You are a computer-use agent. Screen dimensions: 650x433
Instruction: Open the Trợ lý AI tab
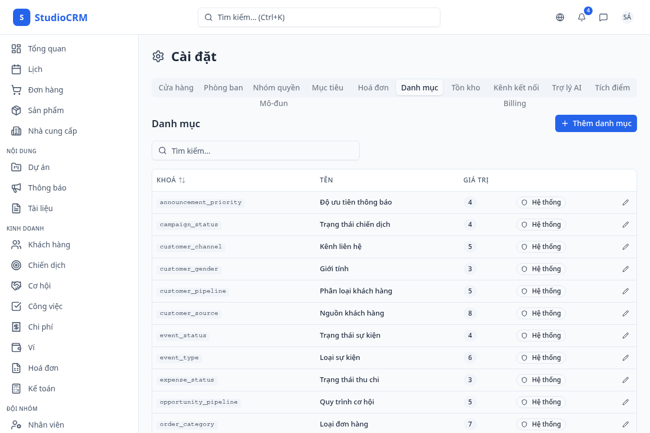[567, 88]
